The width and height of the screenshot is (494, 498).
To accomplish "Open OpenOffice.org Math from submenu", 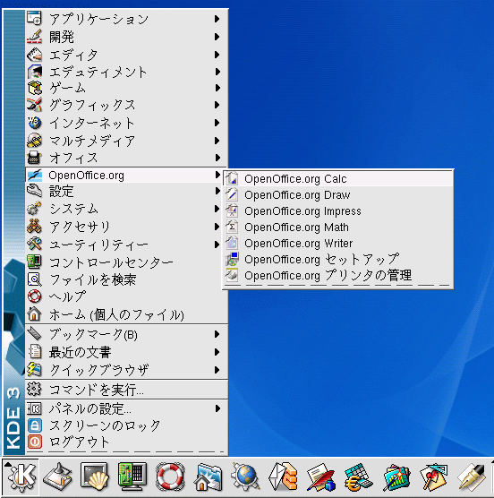I will click(x=338, y=228).
